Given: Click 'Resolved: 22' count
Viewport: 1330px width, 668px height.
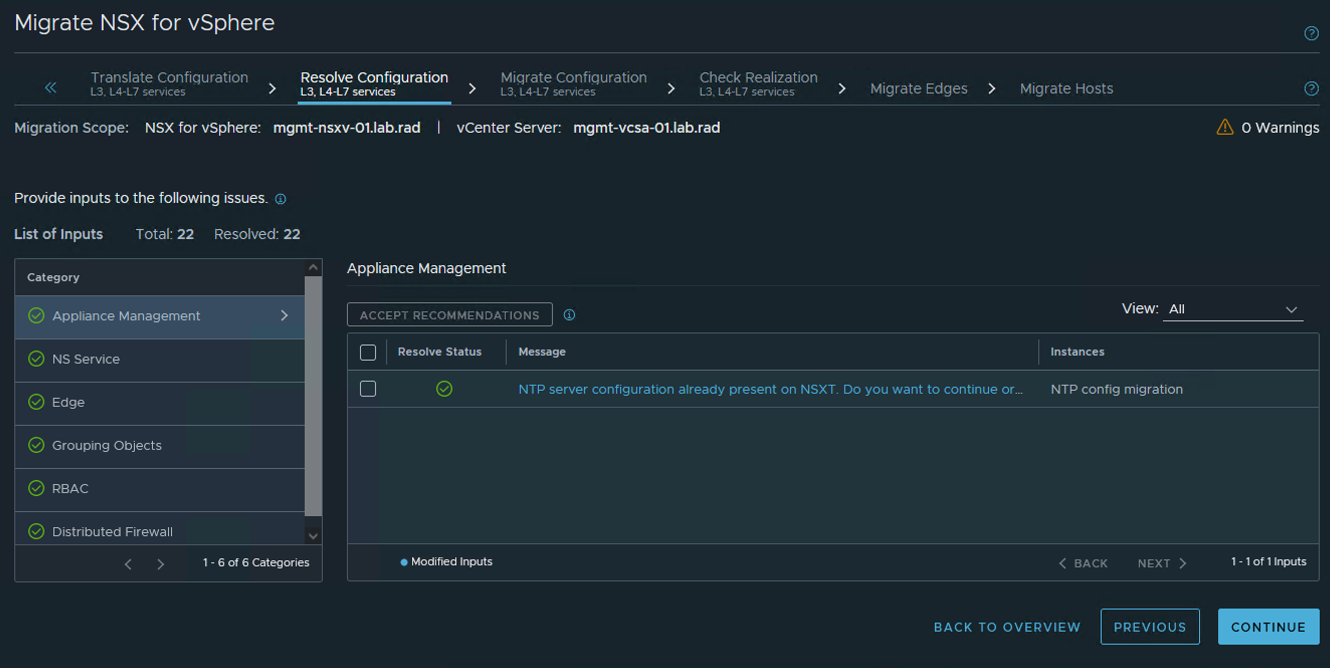Looking at the screenshot, I should tap(257, 234).
